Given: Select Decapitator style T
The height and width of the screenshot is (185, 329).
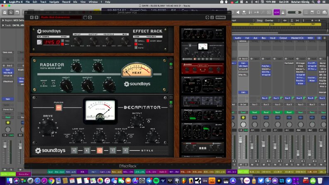Looking at the screenshot, I should coord(112,151).
